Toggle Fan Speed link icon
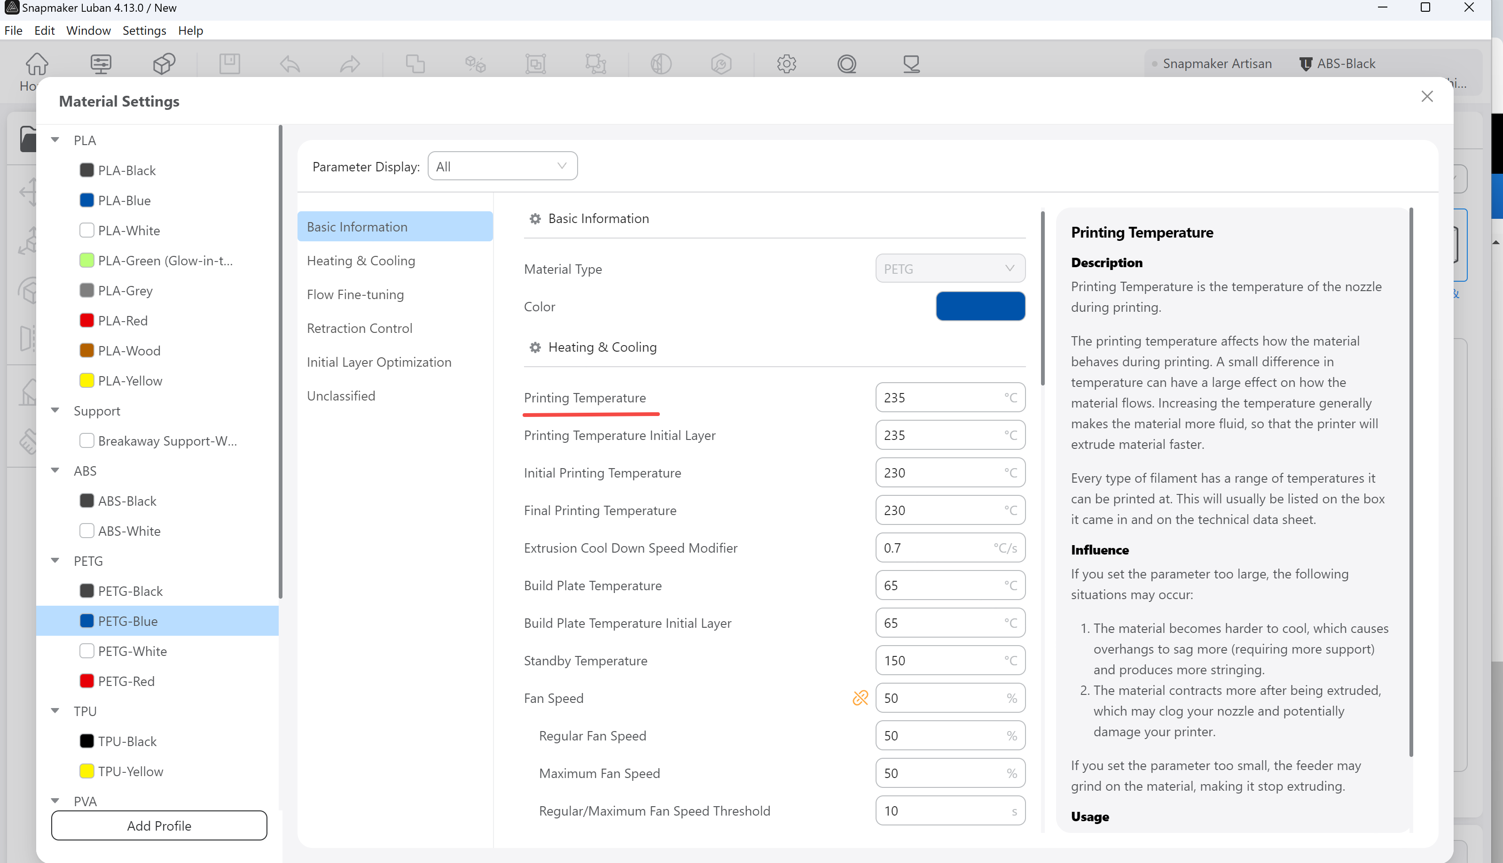1503x863 pixels. 860,698
